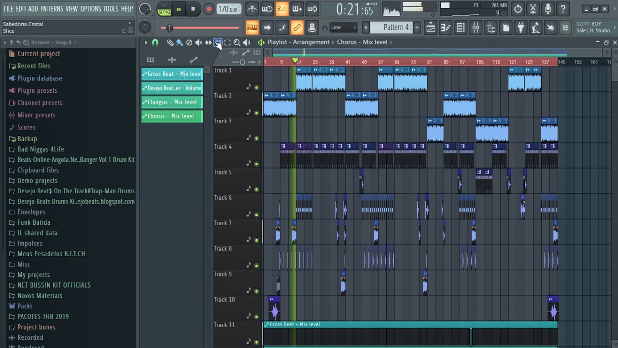Screen dimensions: 618x348
Task: Mute Track 1 with its green dot
Action: pos(256,87)
